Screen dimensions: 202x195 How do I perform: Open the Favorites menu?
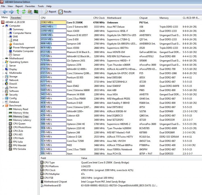[30, 6]
